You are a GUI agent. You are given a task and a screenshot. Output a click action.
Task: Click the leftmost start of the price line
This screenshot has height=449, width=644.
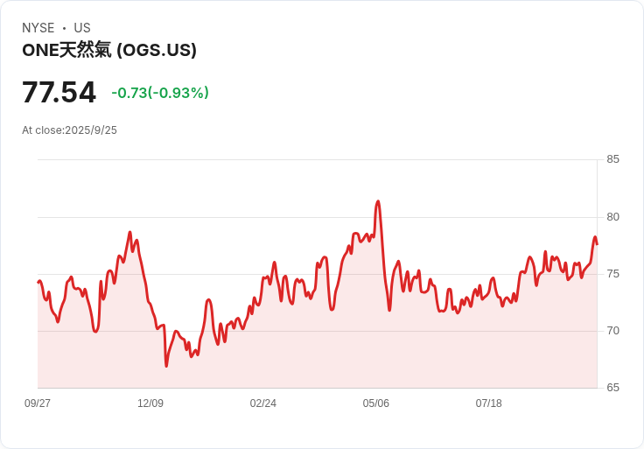[x=38, y=282]
